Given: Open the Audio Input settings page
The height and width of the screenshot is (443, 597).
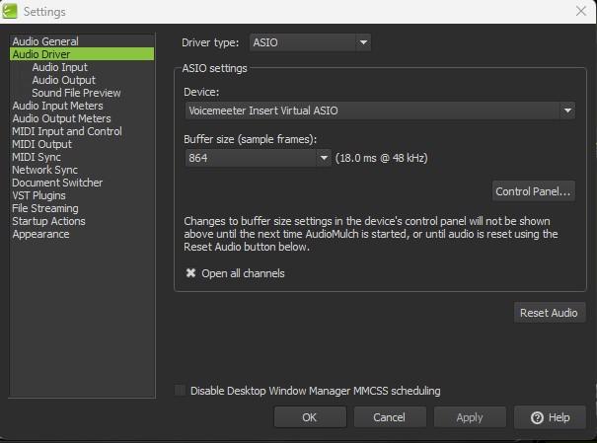Looking at the screenshot, I should coord(60,67).
